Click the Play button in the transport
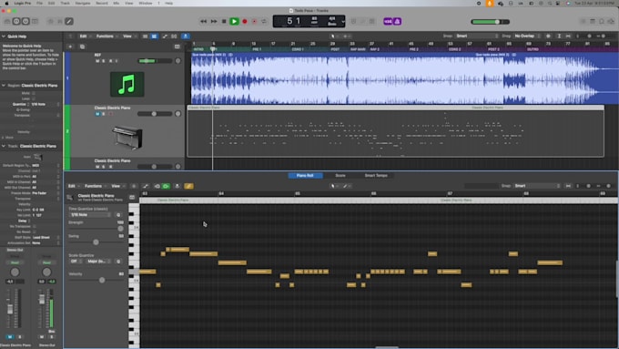 point(234,21)
